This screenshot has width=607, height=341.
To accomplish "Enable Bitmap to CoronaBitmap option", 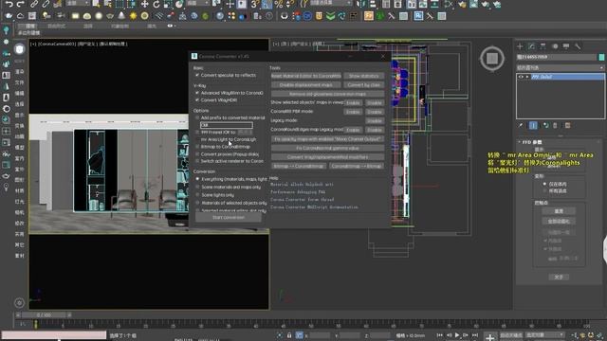I will coord(197,147).
